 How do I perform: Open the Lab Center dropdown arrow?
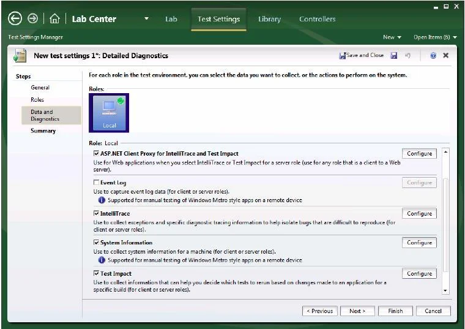tap(146, 19)
